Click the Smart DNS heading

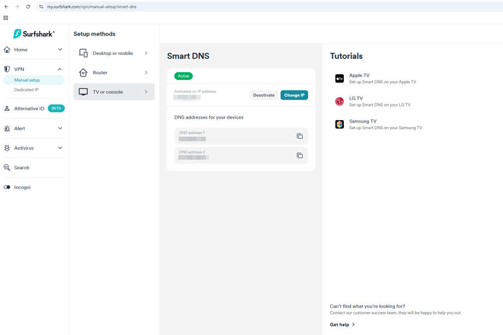[188, 56]
